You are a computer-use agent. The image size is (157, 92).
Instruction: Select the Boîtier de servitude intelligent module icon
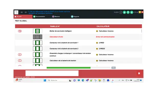coord(38,31)
